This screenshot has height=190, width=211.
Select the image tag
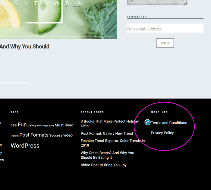coord(45,126)
